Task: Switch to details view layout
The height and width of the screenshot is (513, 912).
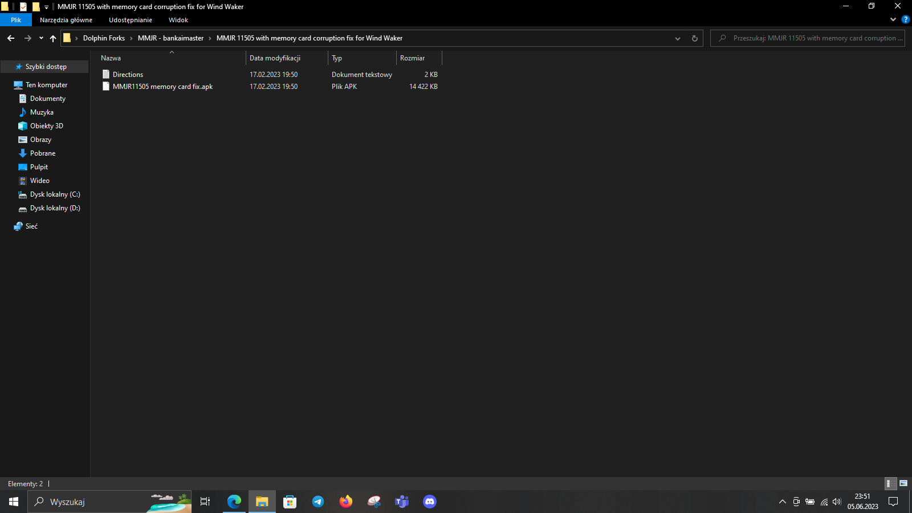Action: coord(890,483)
